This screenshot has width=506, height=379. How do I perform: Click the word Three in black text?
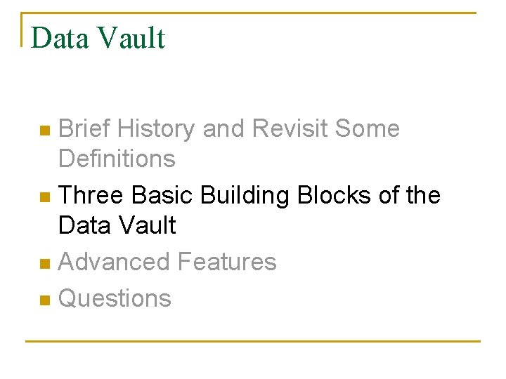coord(91,194)
